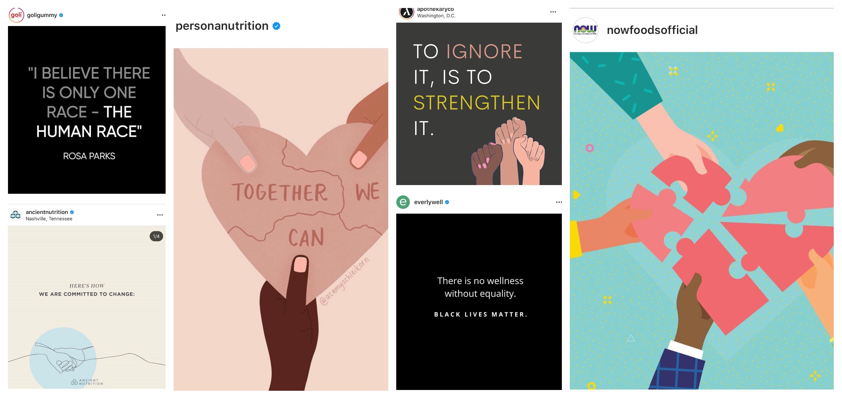
Task: Open the three-dots menu on goligummy post
Action: click(x=164, y=15)
